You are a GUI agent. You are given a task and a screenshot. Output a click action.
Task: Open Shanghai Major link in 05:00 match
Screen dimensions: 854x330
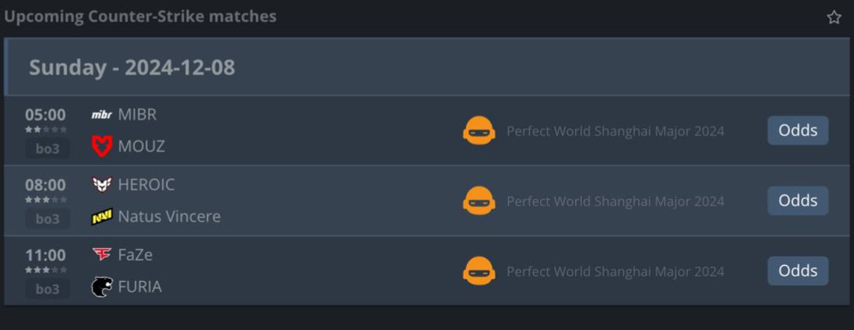coord(615,131)
